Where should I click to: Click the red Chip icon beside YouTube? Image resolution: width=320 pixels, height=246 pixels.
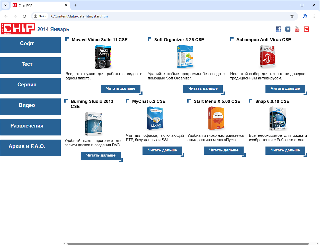(306, 29)
